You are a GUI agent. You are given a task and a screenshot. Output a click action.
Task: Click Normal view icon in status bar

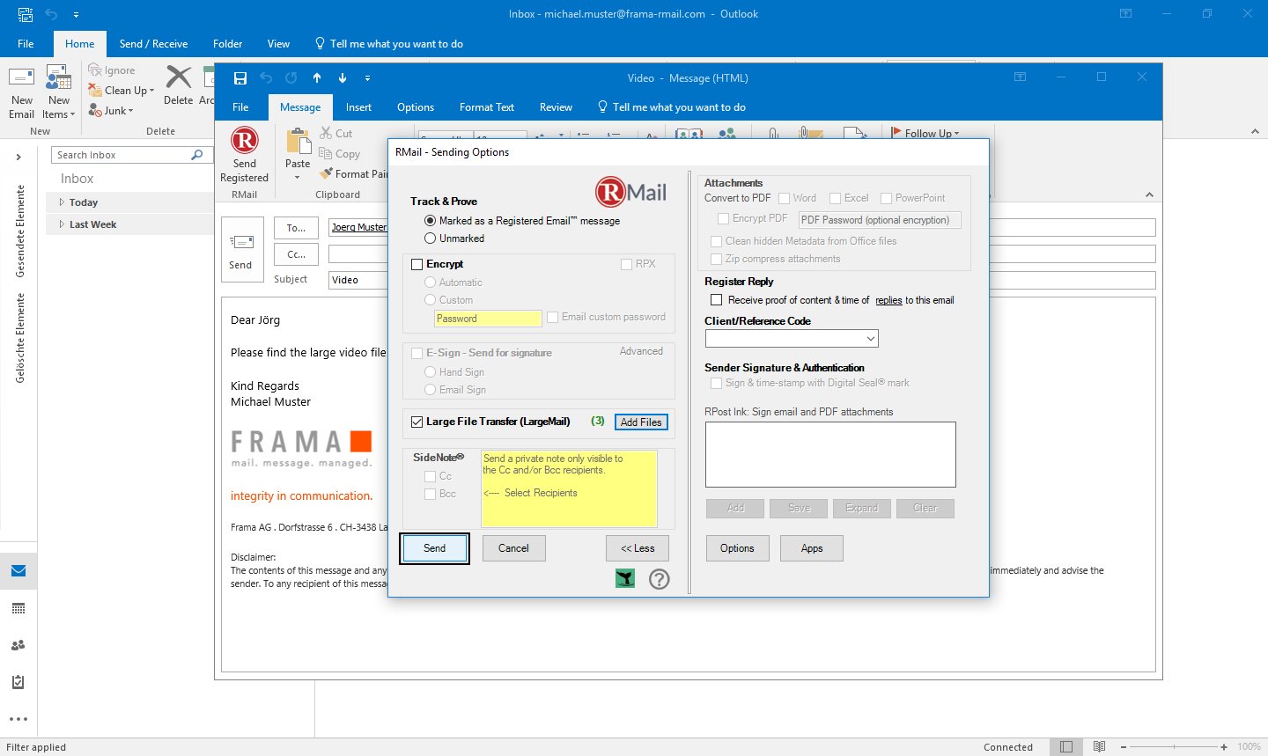1066,746
